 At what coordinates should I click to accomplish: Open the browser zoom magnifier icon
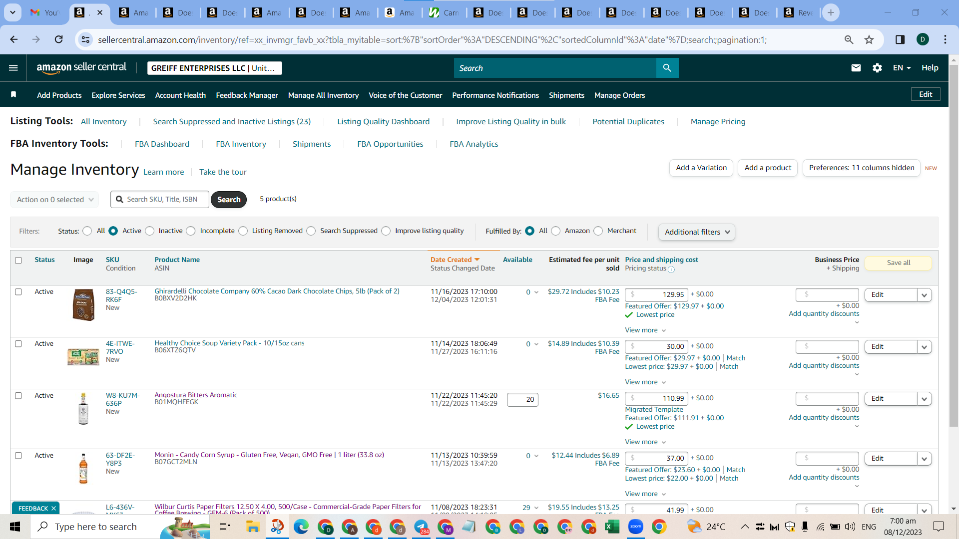pyautogui.click(x=849, y=39)
